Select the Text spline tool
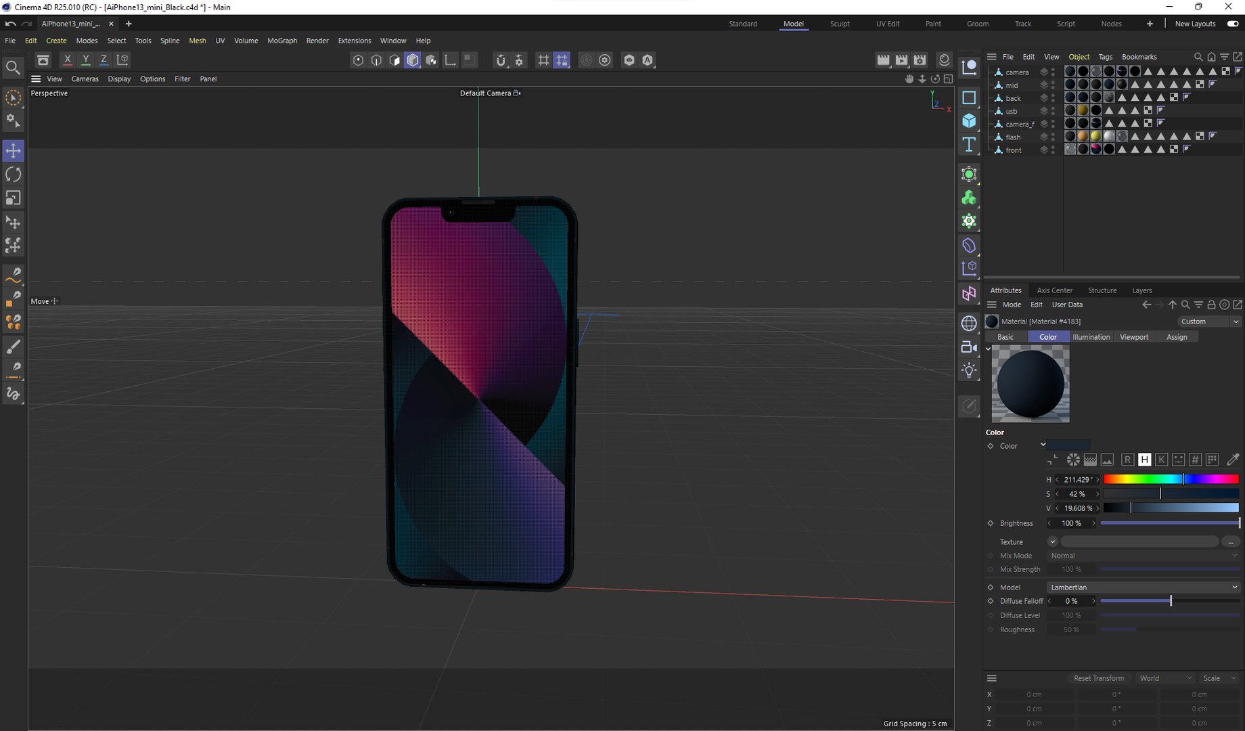Image resolution: width=1245 pixels, height=731 pixels. pos(969,144)
